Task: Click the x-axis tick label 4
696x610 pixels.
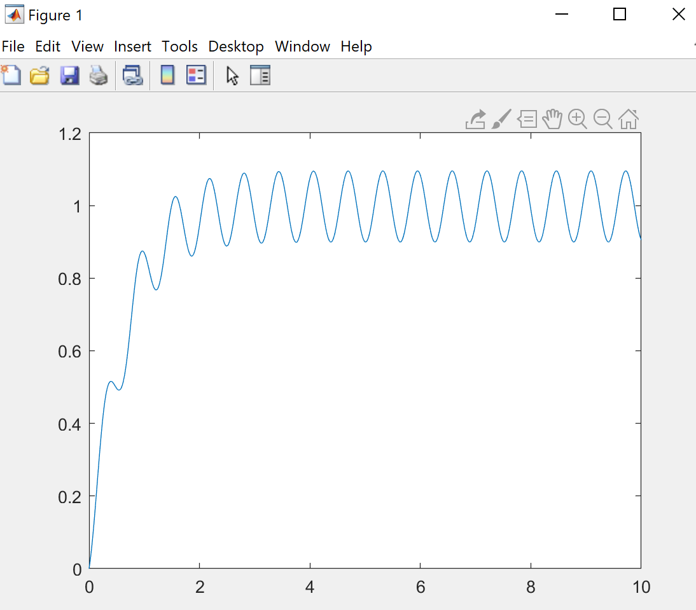Action: (x=310, y=587)
